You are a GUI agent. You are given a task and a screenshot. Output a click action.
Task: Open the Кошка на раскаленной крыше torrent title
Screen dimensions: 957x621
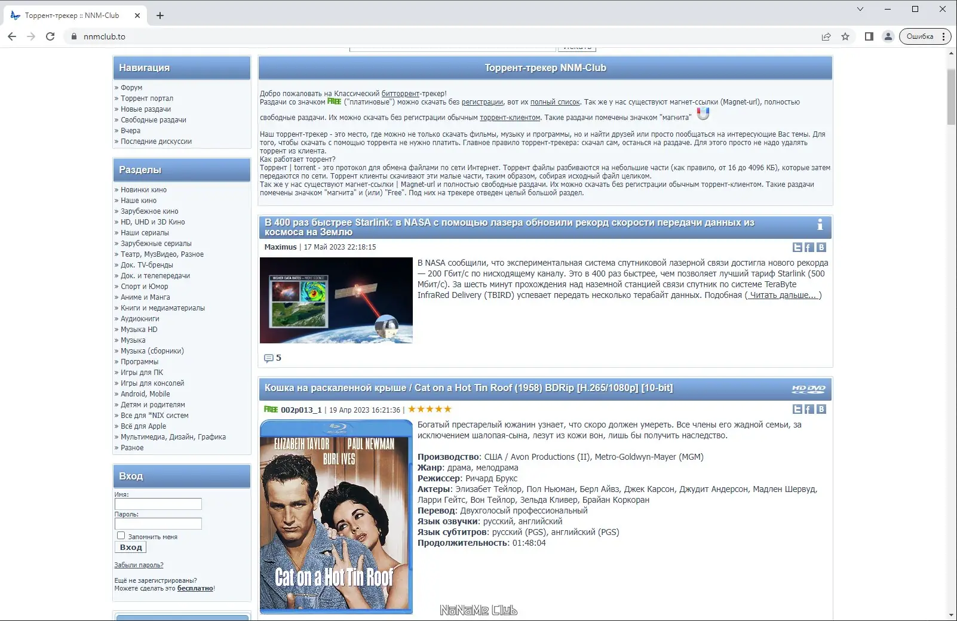click(468, 388)
